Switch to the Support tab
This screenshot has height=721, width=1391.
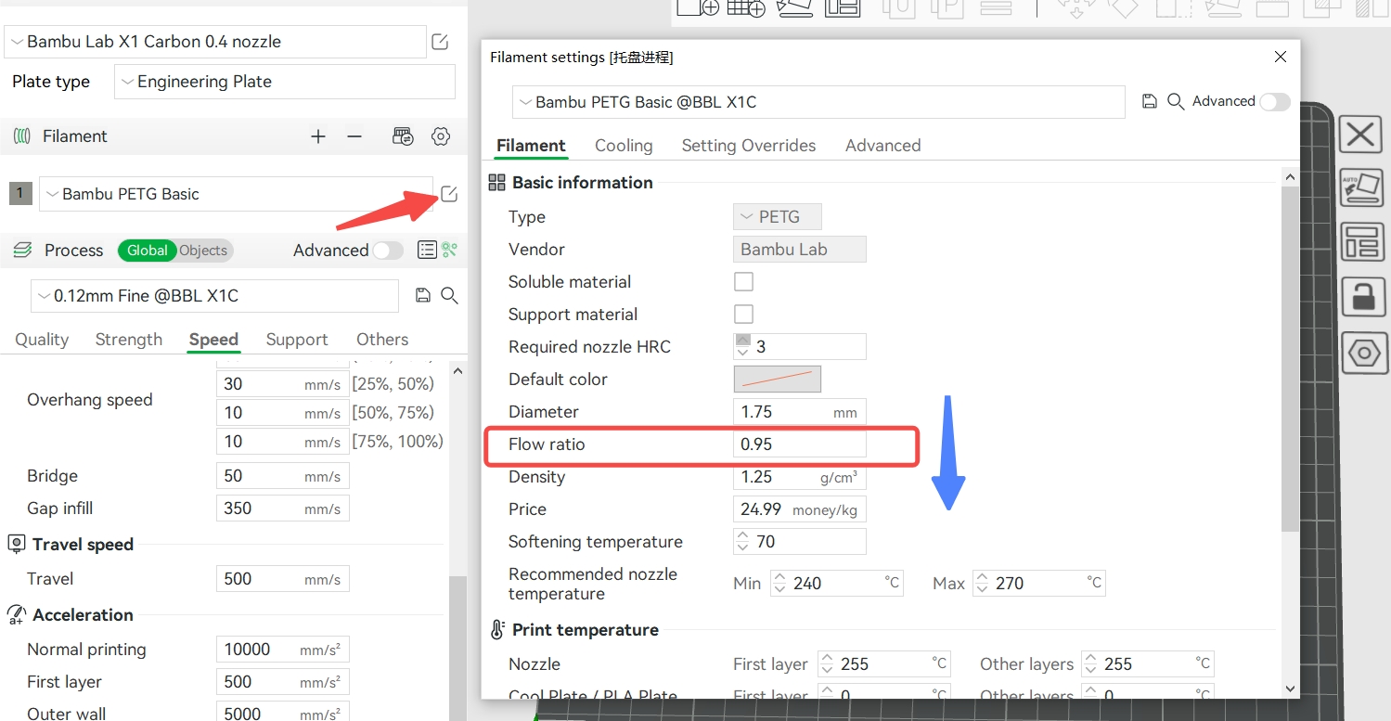click(x=297, y=340)
